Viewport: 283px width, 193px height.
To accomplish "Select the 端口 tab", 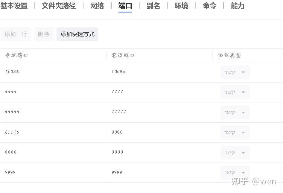I will [125, 6].
